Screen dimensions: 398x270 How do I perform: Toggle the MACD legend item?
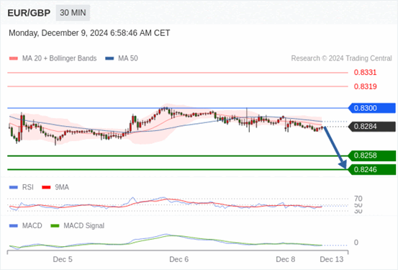click(26, 225)
